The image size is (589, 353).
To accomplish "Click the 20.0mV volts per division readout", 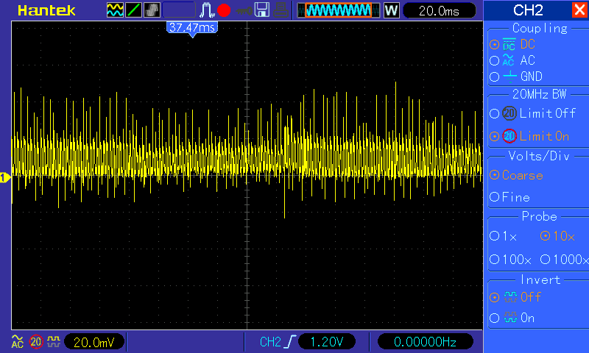I will (94, 342).
